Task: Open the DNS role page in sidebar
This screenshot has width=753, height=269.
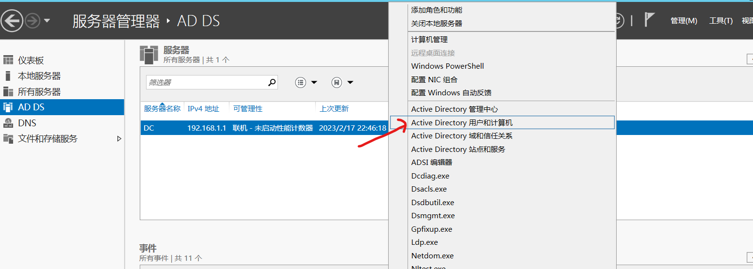Action: (x=27, y=123)
